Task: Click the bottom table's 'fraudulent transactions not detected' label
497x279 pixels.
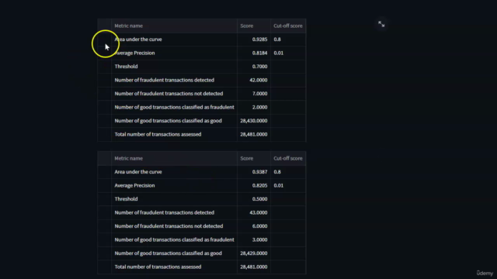Action: 169,226
